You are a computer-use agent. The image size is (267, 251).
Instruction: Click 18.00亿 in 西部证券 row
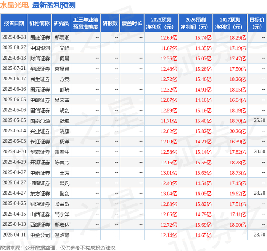click(x=238, y=225)
